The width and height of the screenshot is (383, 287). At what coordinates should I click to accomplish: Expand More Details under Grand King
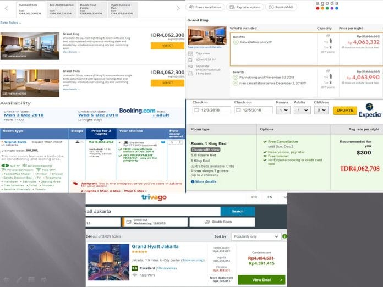pyautogui.click(x=71, y=52)
